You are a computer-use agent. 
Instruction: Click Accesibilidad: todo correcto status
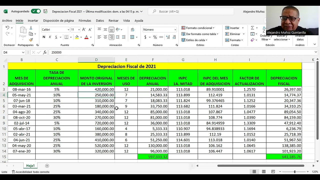[x=30, y=172]
